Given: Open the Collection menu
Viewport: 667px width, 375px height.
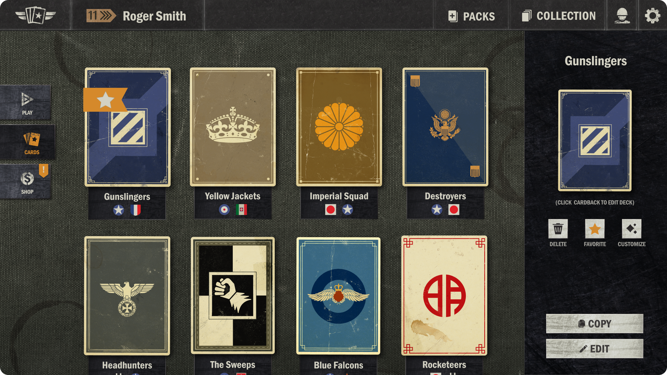Looking at the screenshot, I should coord(559,16).
